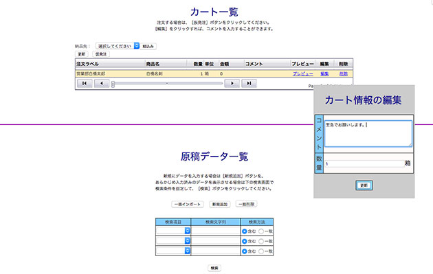Jump to last page of cart list
The width and height of the screenshot is (433, 274).
pyautogui.click(x=249, y=83)
